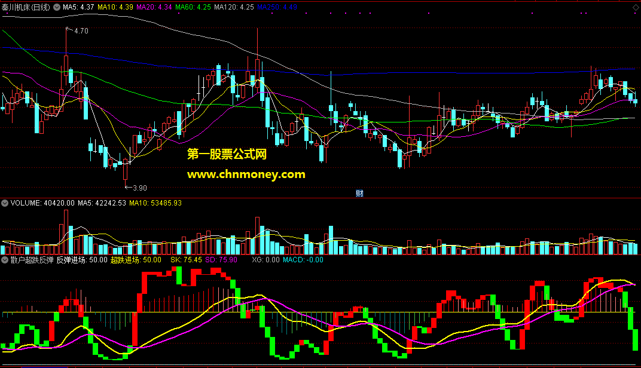Screen dimensions: 641x368
Task: Click the SD: 75.90 value
Action: (x=221, y=260)
